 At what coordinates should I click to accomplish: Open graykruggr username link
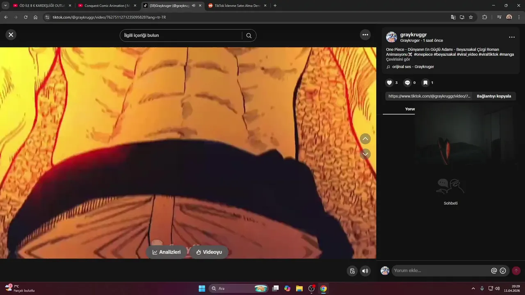pyautogui.click(x=413, y=35)
